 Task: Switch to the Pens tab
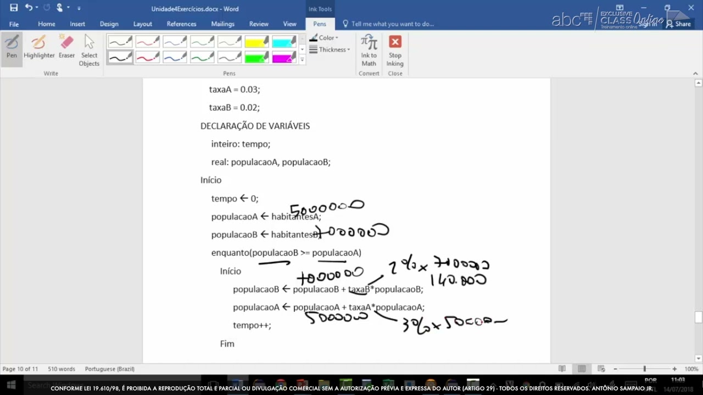pos(320,24)
